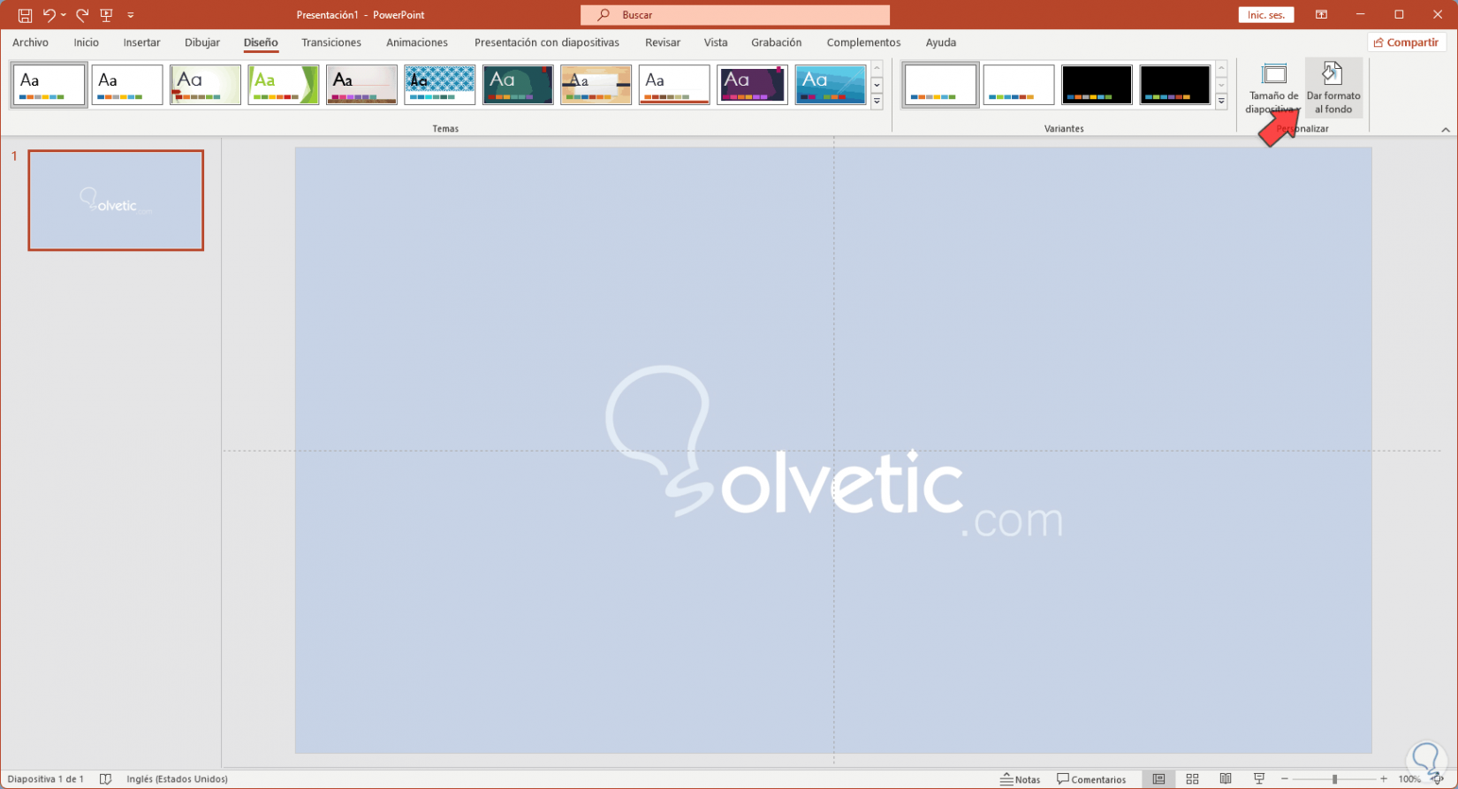The width and height of the screenshot is (1458, 789).
Task: Select slide 1 thumbnail in the panel
Action: point(116,201)
